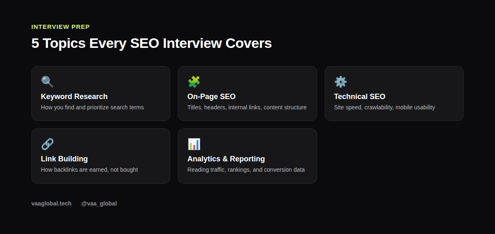Click 'How backlinks are earned, not bought'

click(90, 170)
